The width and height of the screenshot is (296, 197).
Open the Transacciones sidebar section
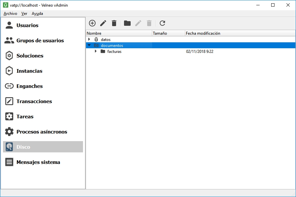(x=34, y=101)
